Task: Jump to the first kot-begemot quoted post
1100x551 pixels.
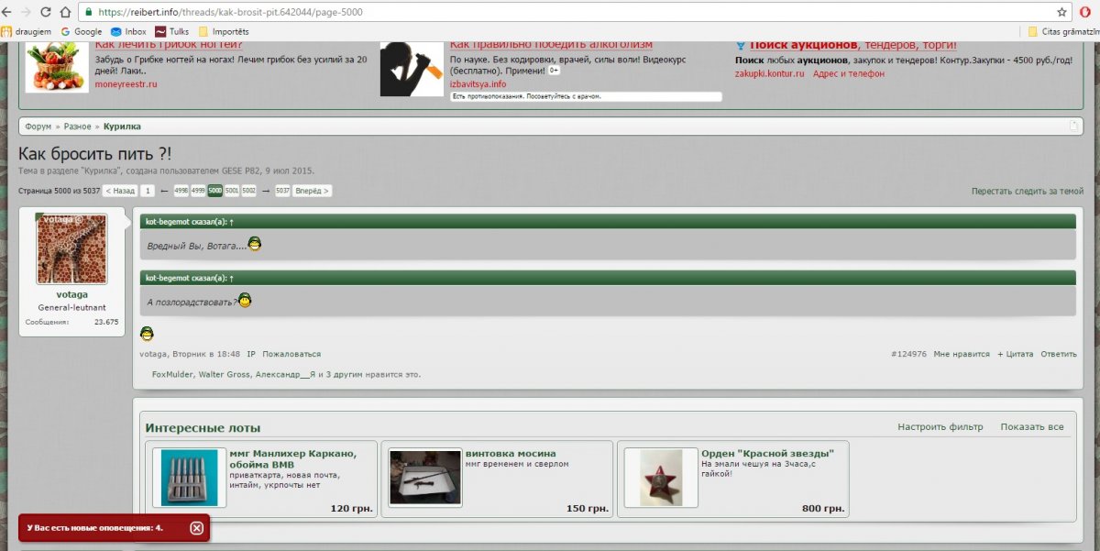Action: tap(231, 222)
